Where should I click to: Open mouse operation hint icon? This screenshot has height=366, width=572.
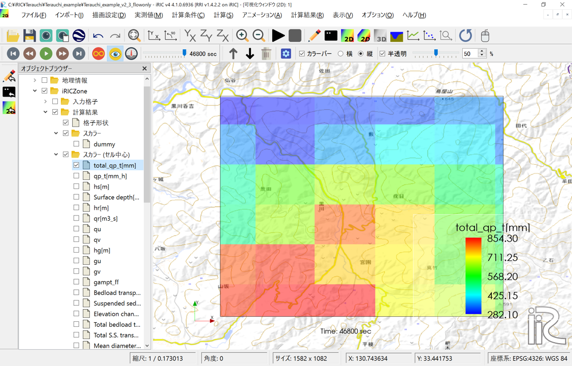pos(485,36)
